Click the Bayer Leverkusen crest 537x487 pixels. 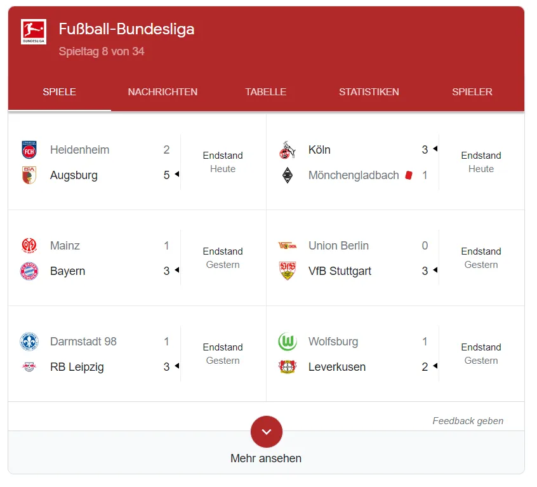pyautogui.click(x=288, y=367)
